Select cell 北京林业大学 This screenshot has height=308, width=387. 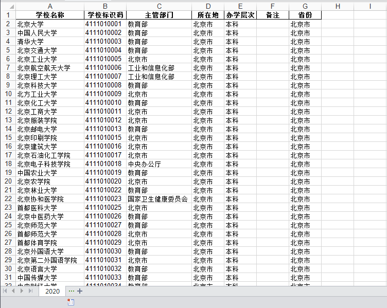(x=50, y=190)
